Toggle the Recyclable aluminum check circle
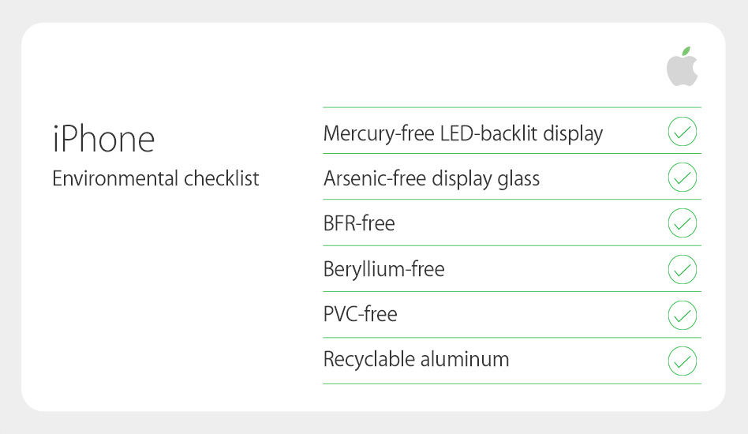Screen dimensions: 748x434 point(682,361)
